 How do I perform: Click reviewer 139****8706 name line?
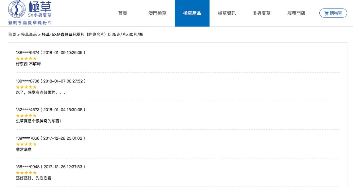[51, 81]
